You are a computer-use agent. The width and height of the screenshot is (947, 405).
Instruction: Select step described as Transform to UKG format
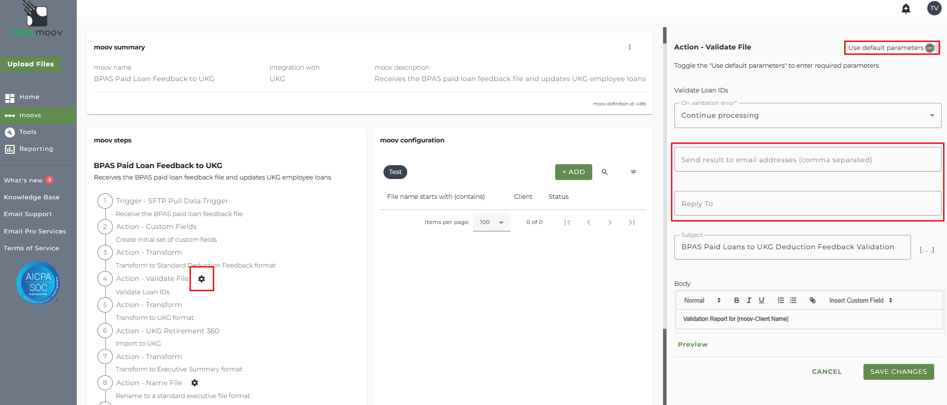(155, 318)
